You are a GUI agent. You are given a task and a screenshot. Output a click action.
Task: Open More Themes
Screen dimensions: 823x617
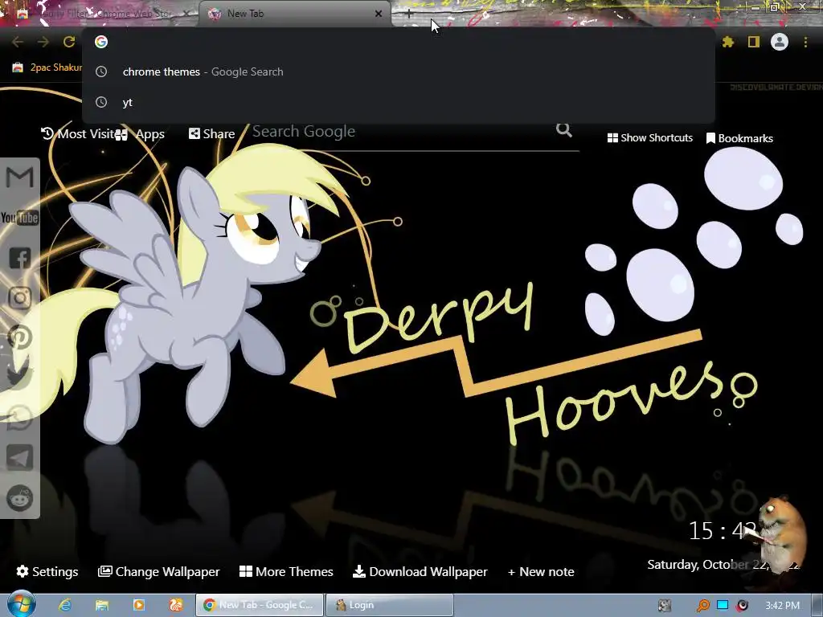(286, 571)
